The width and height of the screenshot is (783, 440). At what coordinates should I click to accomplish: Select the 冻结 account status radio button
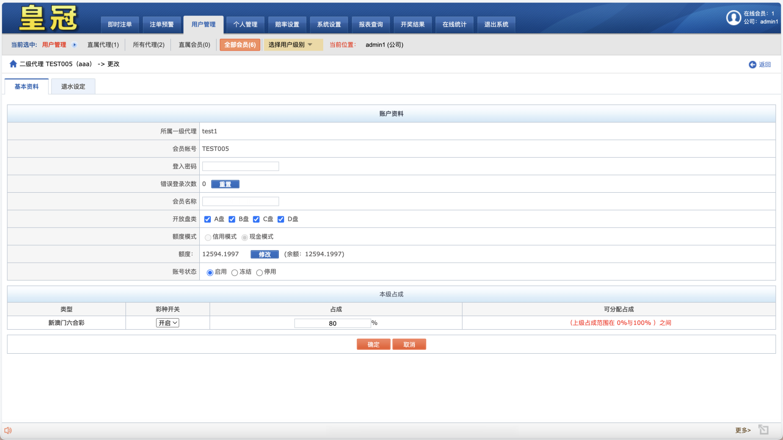[x=234, y=272]
